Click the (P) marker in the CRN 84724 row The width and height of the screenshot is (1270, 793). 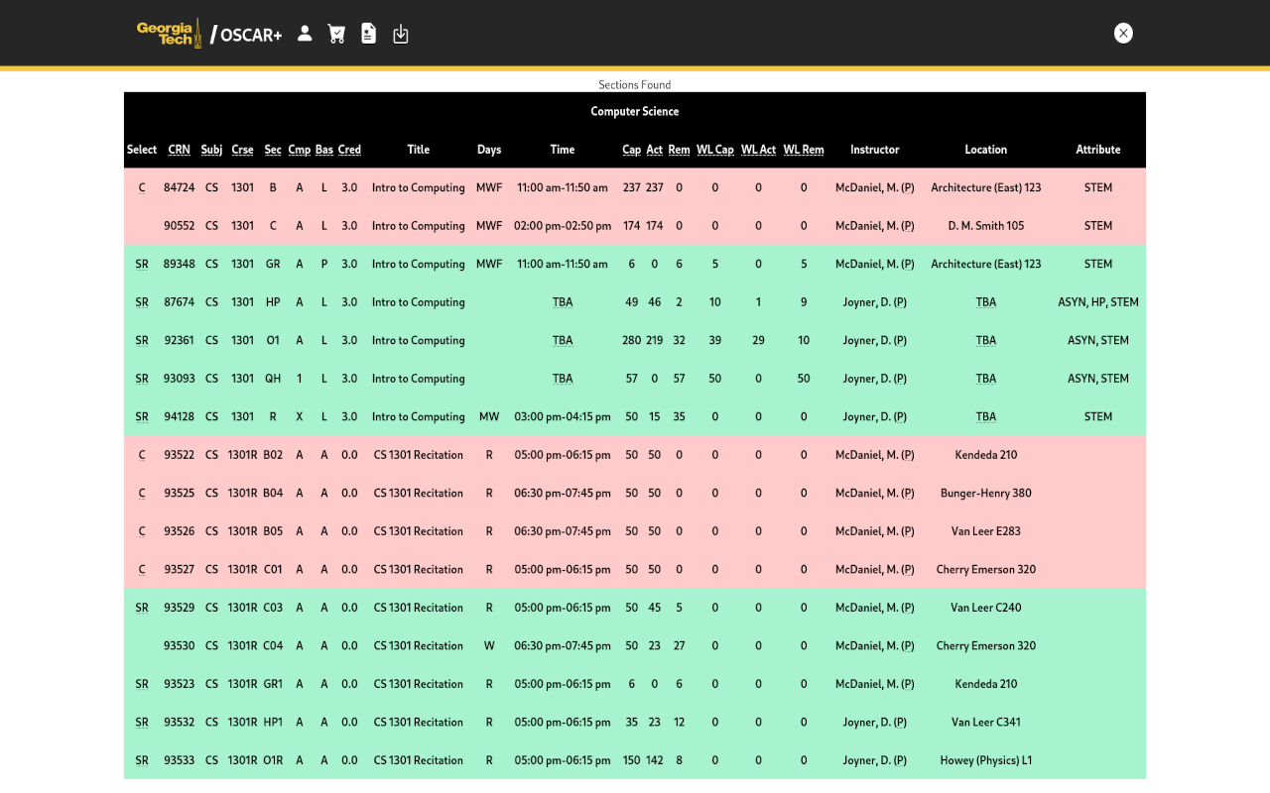click(x=907, y=187)
